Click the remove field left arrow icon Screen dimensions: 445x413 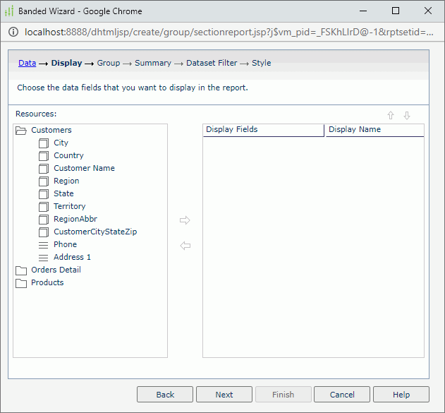(x=185, y=246)
